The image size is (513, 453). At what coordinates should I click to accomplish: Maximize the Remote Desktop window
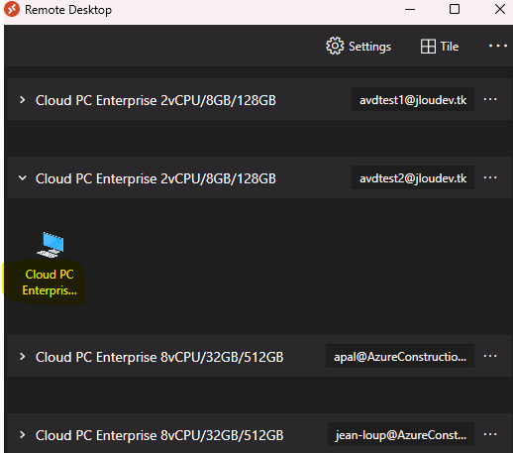tap(455, 9)
